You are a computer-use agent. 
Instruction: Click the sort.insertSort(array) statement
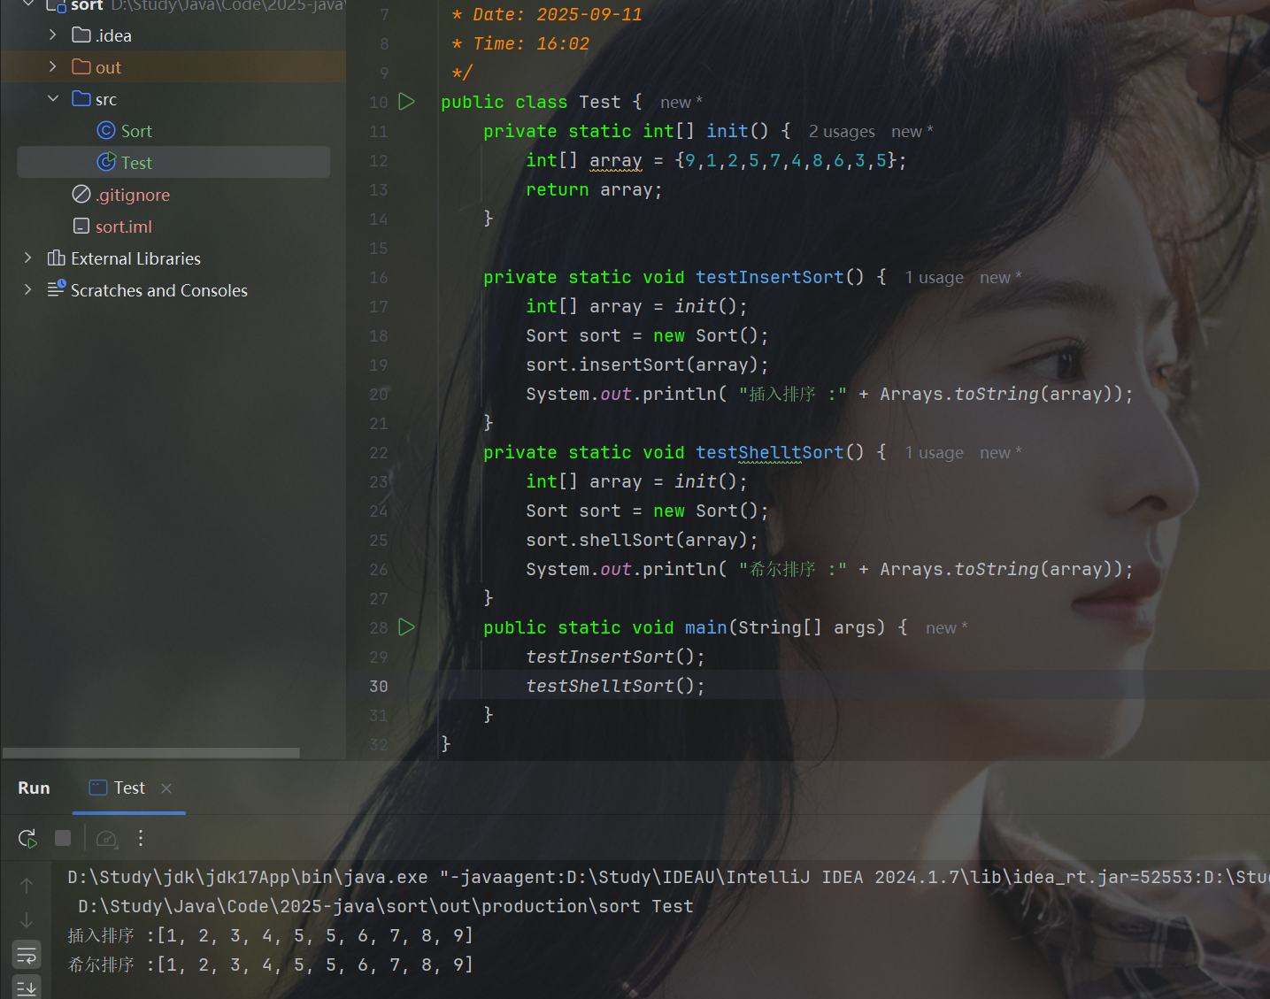coord(647,365)
